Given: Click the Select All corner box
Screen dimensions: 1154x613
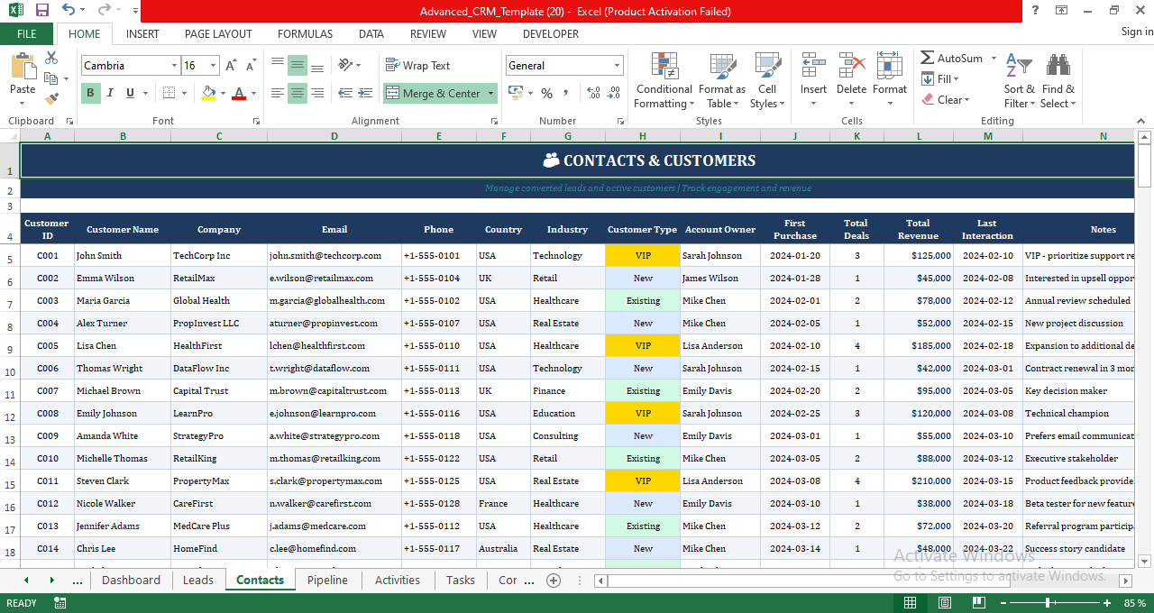Looking at the screenshot, I should pos(10,136).
